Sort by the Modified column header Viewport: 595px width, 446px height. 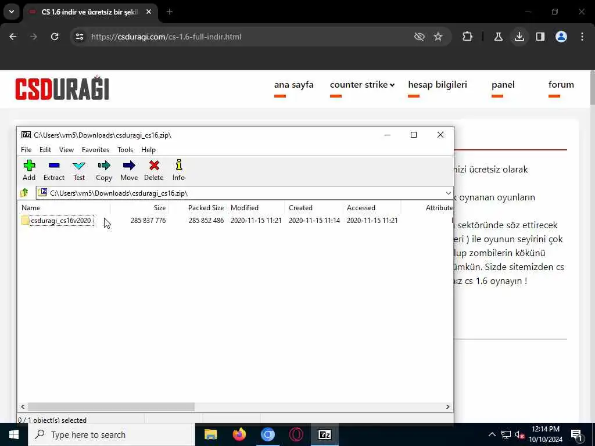pyautogui.click(x=256, y=208)
